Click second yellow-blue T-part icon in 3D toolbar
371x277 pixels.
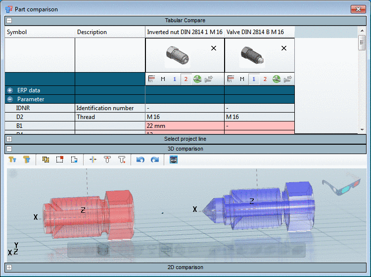point(27,160)
